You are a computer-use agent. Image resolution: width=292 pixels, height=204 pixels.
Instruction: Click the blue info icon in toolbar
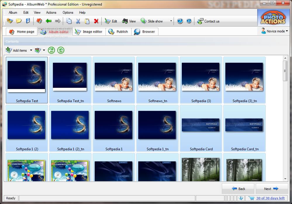tap(189, 21)
